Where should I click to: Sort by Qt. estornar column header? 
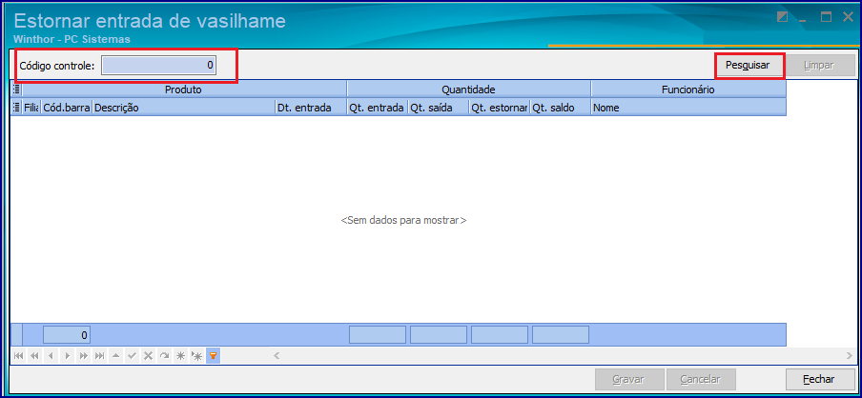pyautogui.click(x=499, y=108)
